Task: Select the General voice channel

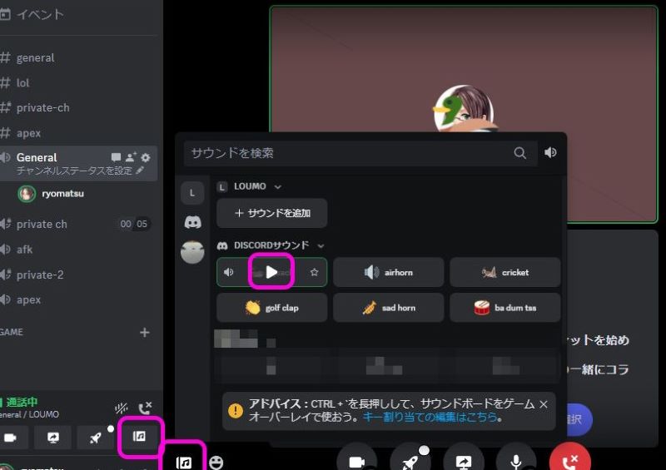Action: tap(78, 163)
